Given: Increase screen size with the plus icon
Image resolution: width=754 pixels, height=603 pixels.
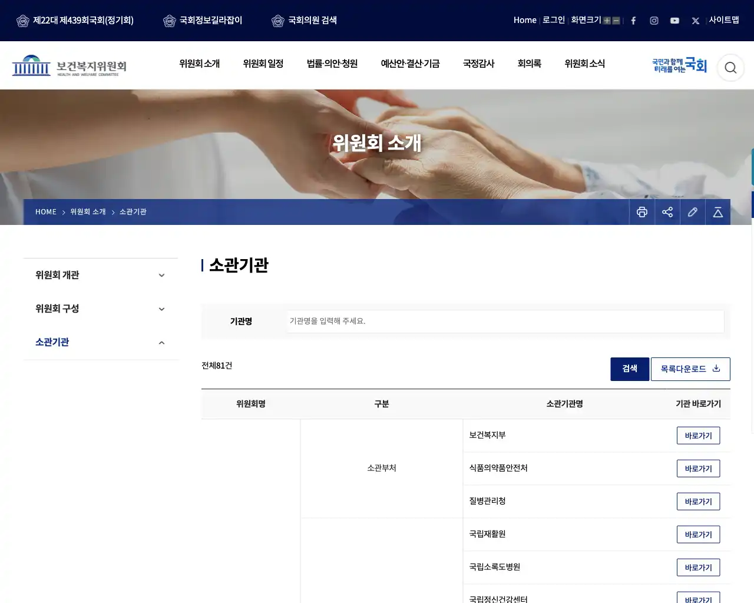Looking at the screenshot, I should [607, 21].
